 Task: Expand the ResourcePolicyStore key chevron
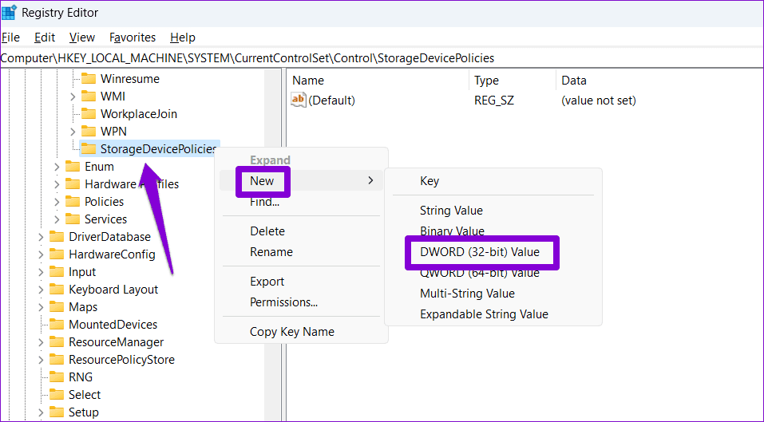click(42, 359)
